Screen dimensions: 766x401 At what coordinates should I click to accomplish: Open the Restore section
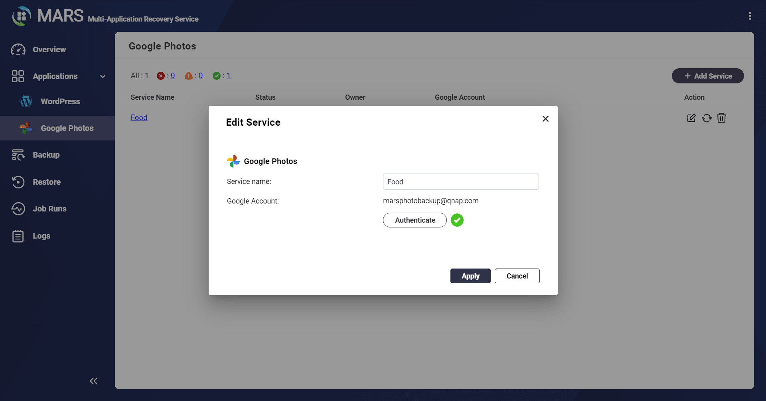(47, 182)
